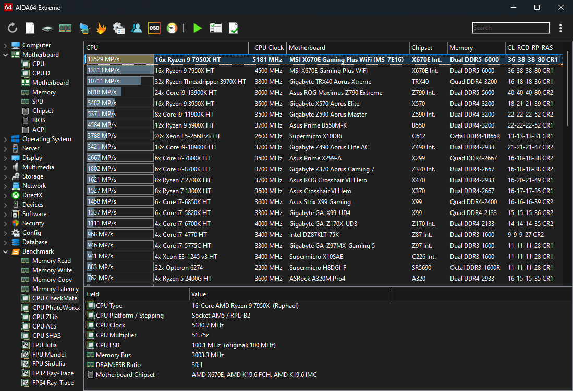The image size is (573, 391).
Task: Collapse the Benchmark tree node
Action: [x=6, y=251]
